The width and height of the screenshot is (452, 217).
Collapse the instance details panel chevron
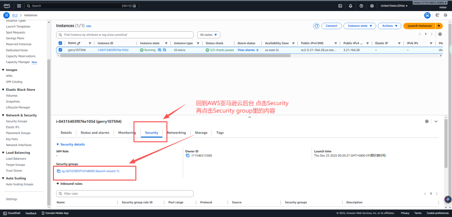436,121
